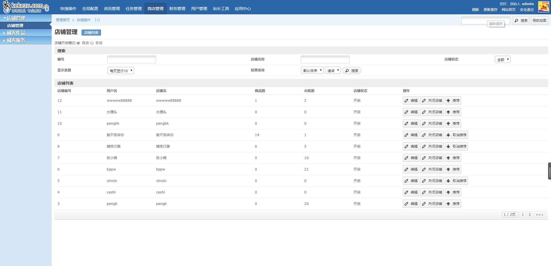
Task: Click 更新缓存 link
Action: [490, 10]
